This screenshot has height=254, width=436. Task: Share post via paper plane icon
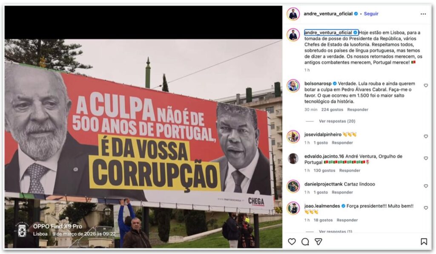tap(318, 242)
